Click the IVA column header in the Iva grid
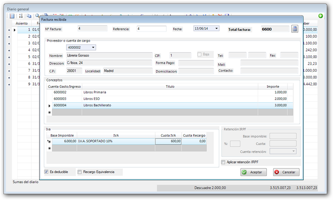Image resolution: width=333 pixels, height=200 pixels. pos(116,135)
